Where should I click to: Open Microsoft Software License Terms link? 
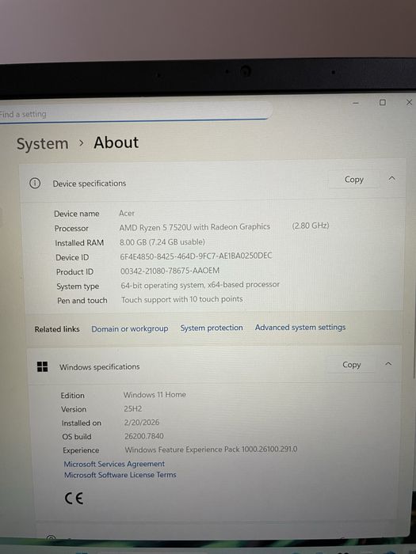tap(120, 475)
